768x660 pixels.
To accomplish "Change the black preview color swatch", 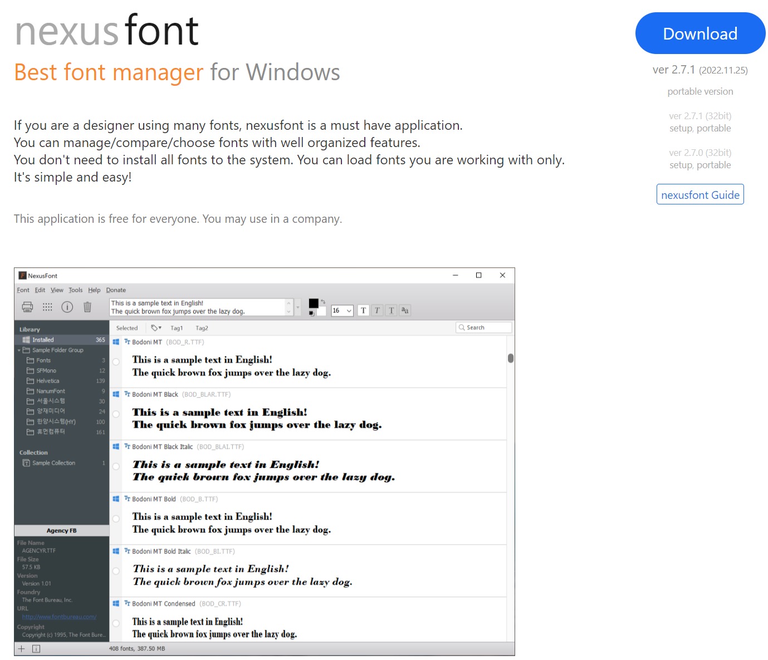I will pyautogui.click(x=313, y=302).
